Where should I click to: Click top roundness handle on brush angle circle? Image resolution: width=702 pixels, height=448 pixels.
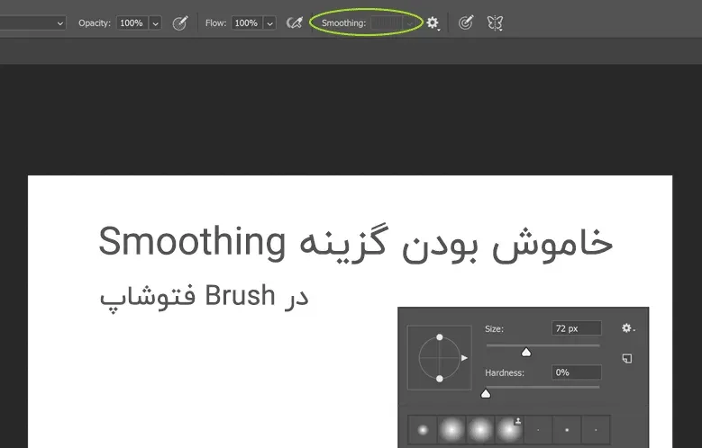click(x=440, y=337)
